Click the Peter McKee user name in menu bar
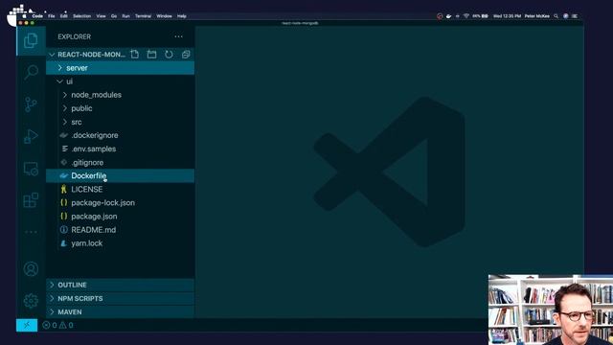 point(536,16)
